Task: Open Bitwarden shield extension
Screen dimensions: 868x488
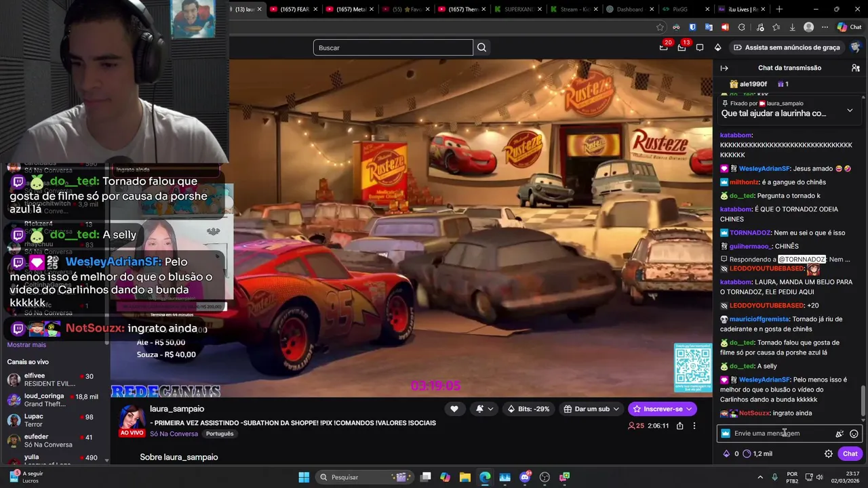Action: pos(692,27)
